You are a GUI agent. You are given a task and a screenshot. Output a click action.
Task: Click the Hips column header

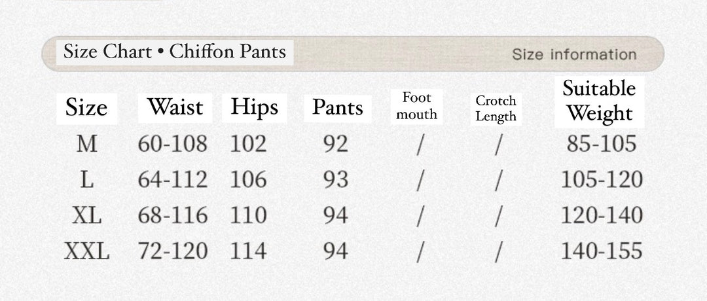coord(254,107)
